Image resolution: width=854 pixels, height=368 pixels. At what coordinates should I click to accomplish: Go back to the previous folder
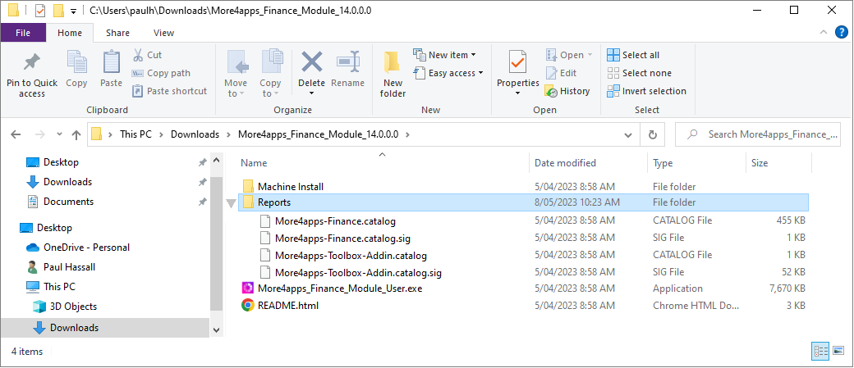16,134
